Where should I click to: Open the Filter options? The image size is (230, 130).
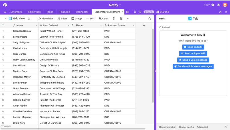pos(62,19)
